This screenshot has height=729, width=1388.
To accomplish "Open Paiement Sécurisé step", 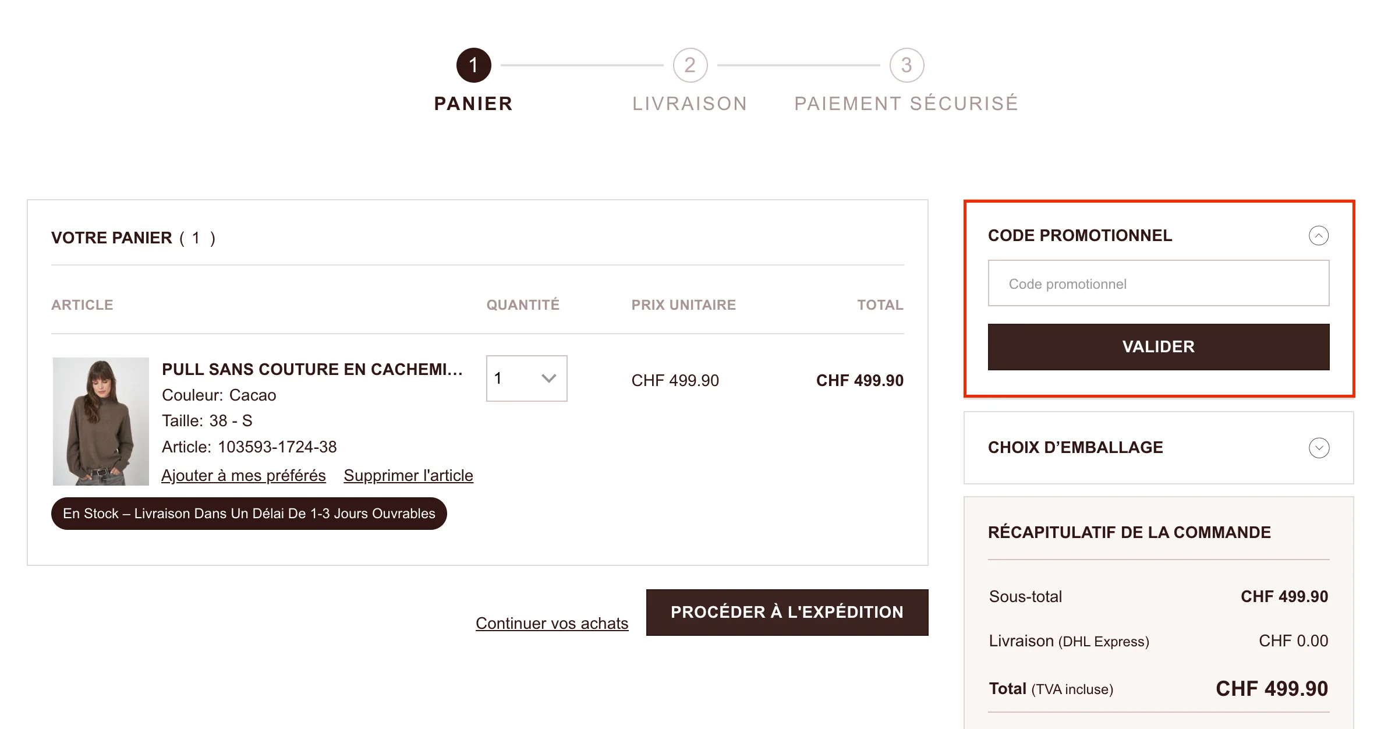I will (x=906, y=103).
